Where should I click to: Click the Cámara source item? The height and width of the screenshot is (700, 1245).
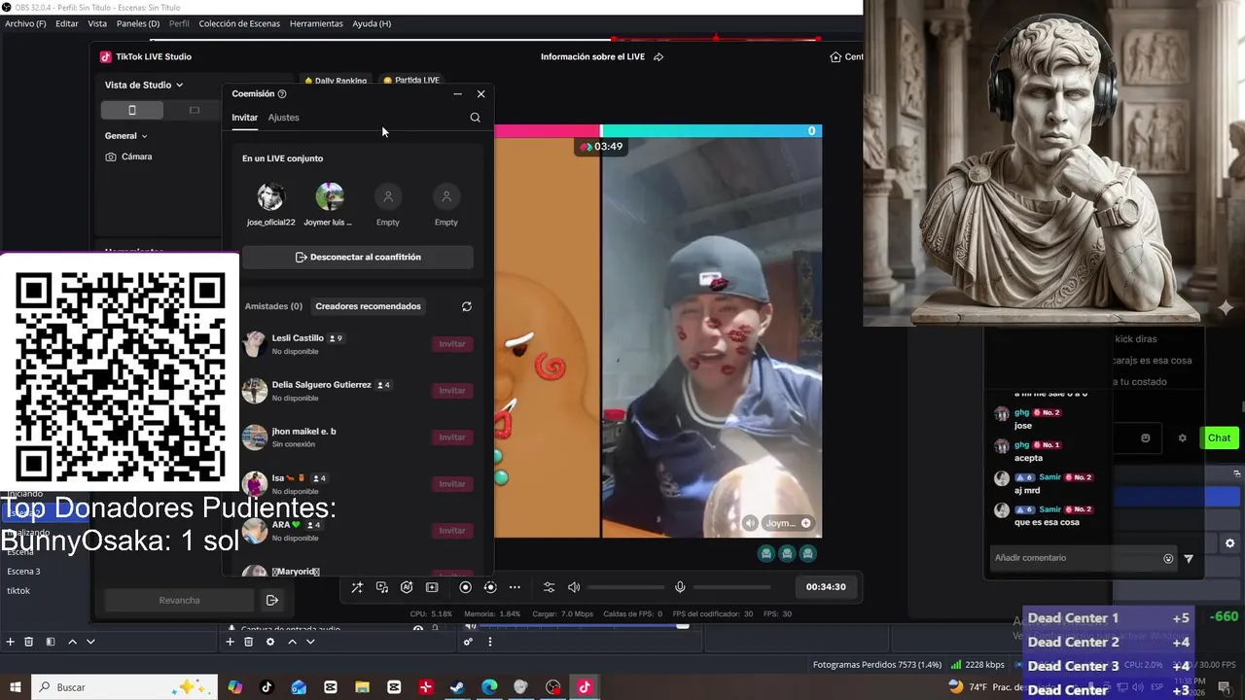point(128,157)
